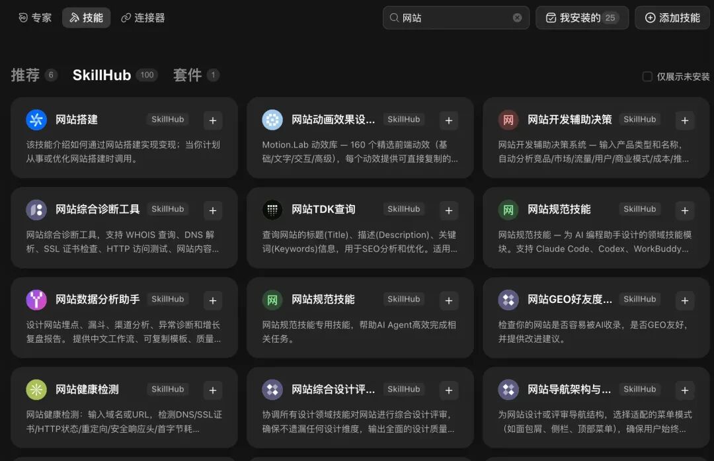Click SkillHub badge on 网站GEO好友度... card

point(640,299)
